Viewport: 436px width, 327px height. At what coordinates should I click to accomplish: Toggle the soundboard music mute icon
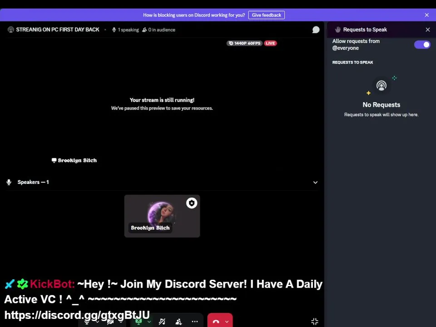pyautogui.click(x=162, y=322)
